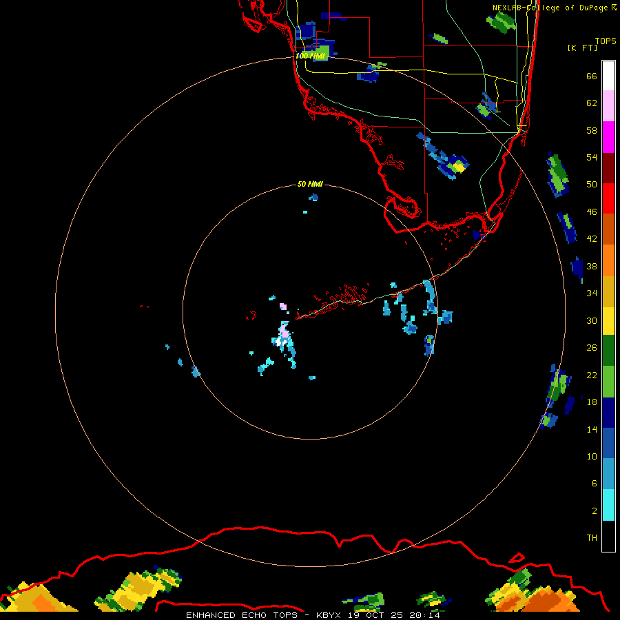Click the "38" scale value
This screenshot has width=620, height=620.
(x=592, y=266)
